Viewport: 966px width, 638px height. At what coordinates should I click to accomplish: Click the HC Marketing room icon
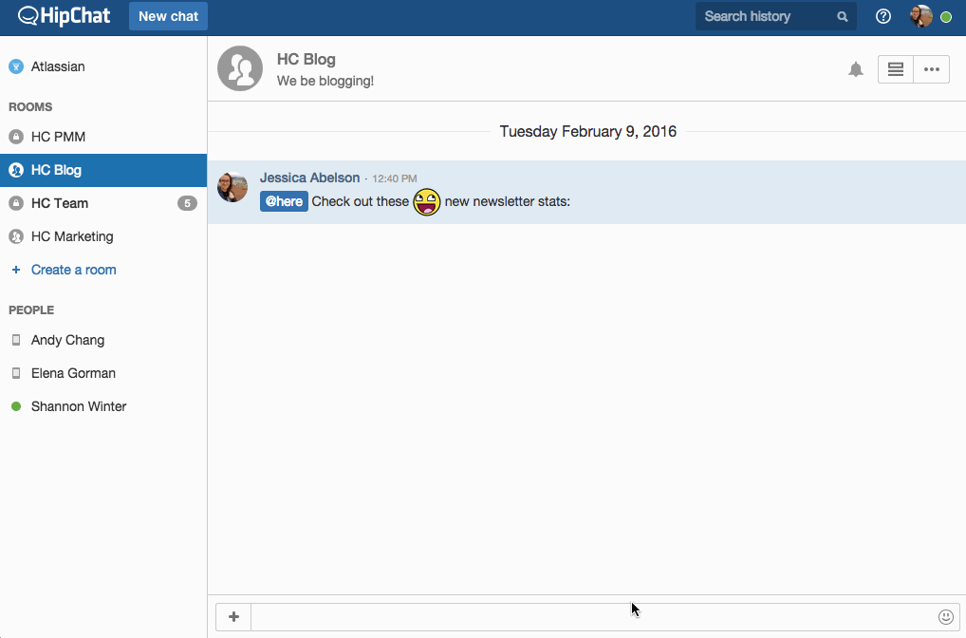[16, 236]
